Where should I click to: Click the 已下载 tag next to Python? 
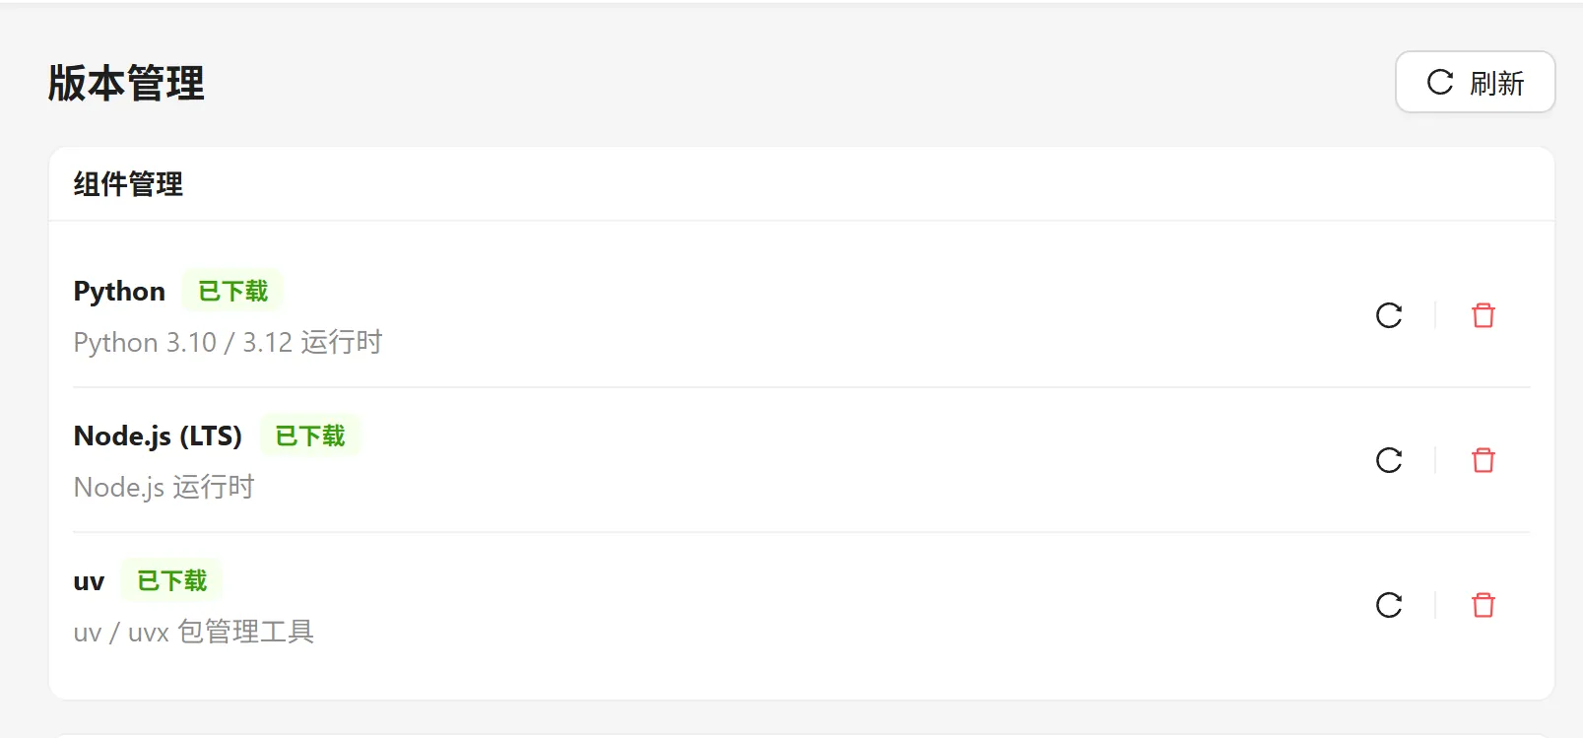point(232,291)
